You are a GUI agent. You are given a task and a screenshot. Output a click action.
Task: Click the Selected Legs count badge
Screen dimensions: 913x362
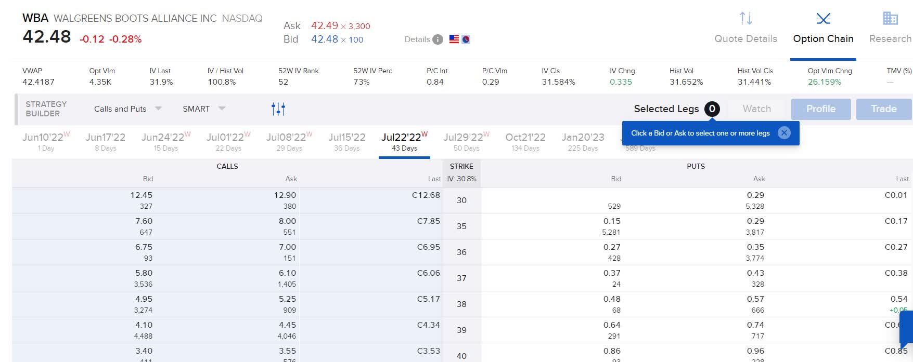(x=712, y=109)
